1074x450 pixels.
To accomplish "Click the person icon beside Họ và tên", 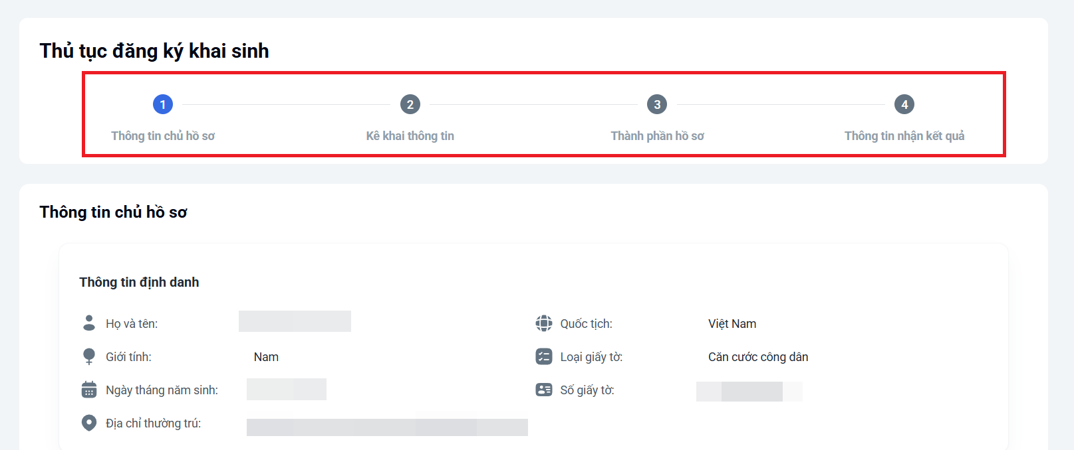I will click(x=88, y=322).
